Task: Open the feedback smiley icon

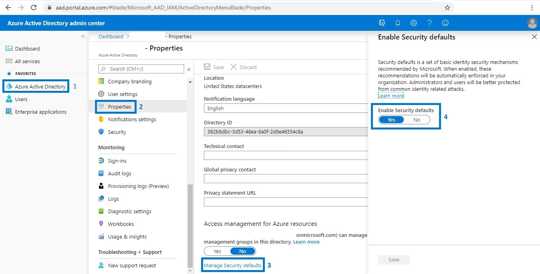Action: (445, 23)
